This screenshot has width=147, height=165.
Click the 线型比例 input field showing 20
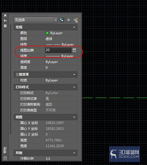58,50
